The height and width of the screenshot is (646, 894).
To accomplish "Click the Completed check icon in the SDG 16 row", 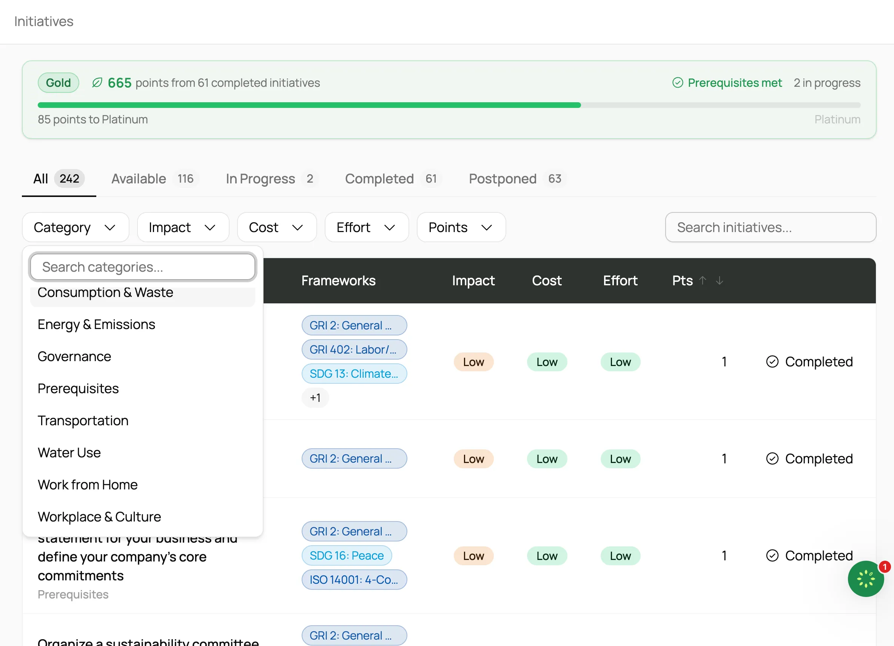I will (x=772, y=556).
